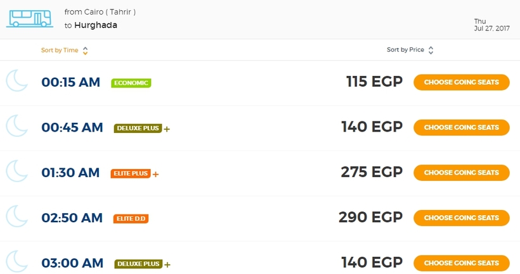Click the plus icon next to 00:45 Deluxe Plus

pos(167,129)
